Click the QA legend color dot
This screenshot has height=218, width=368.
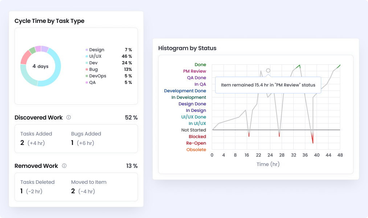pyautogui.click(x=86, y=82)
